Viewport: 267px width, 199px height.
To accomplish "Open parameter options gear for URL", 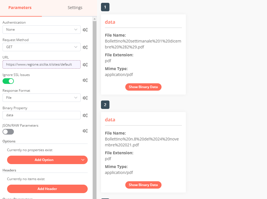I will point(85,64).
